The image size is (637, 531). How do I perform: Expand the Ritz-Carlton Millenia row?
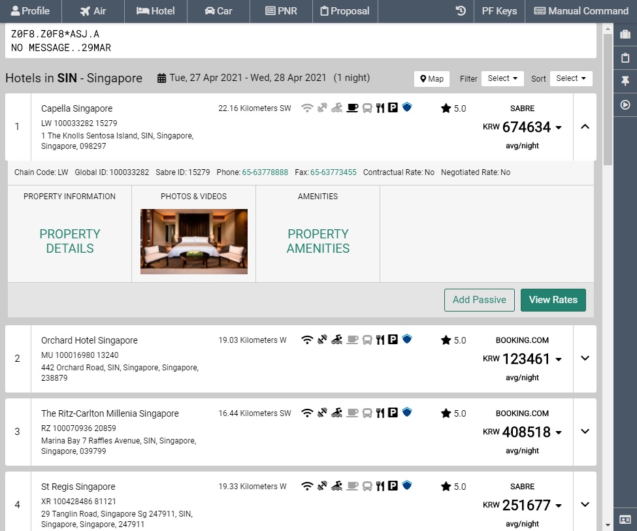pyautogui.click(x=585, y=432)
